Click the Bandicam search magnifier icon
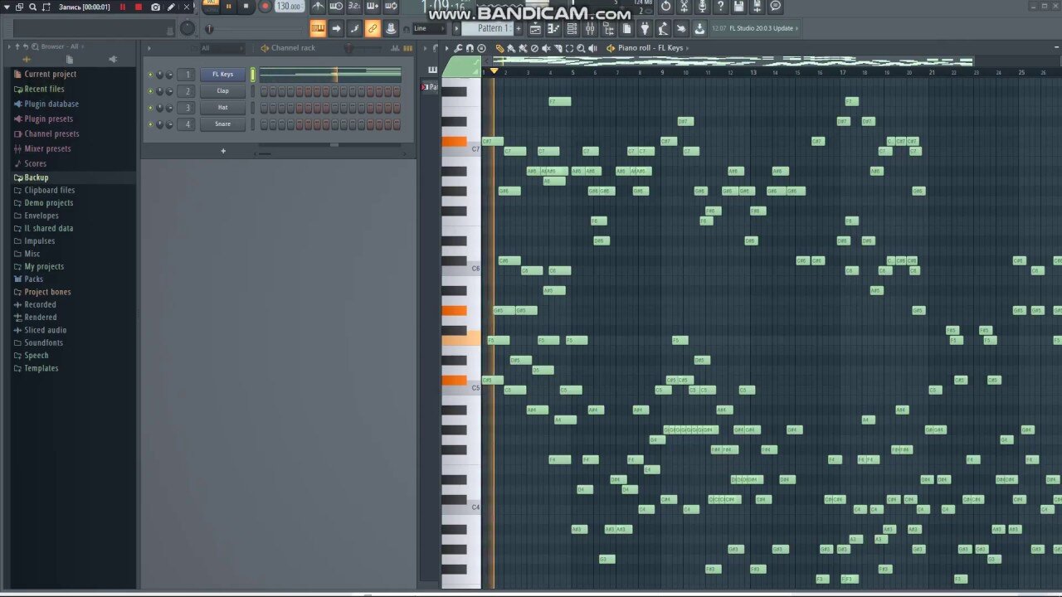The image size is (1062, 597). 32,7
